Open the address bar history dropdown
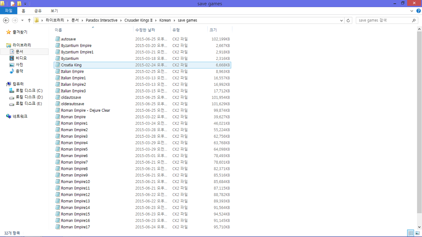Image resolution: width=422 pixels, height=237 pixels. click(341, 20)
